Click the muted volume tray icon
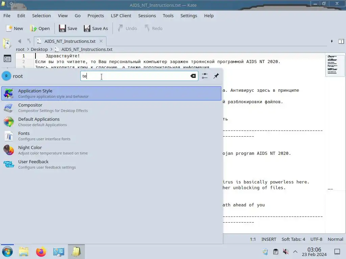Viewport: 346px width, 259px height. [286, 252]
